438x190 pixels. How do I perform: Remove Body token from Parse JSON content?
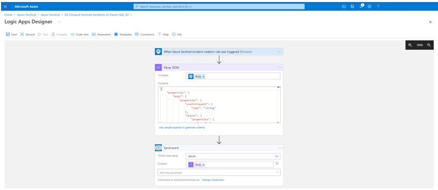[203, 77]
